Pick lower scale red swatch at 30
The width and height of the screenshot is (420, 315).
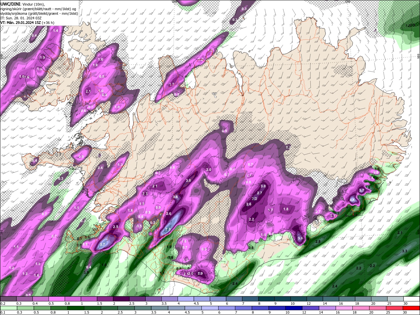(411, 308)
